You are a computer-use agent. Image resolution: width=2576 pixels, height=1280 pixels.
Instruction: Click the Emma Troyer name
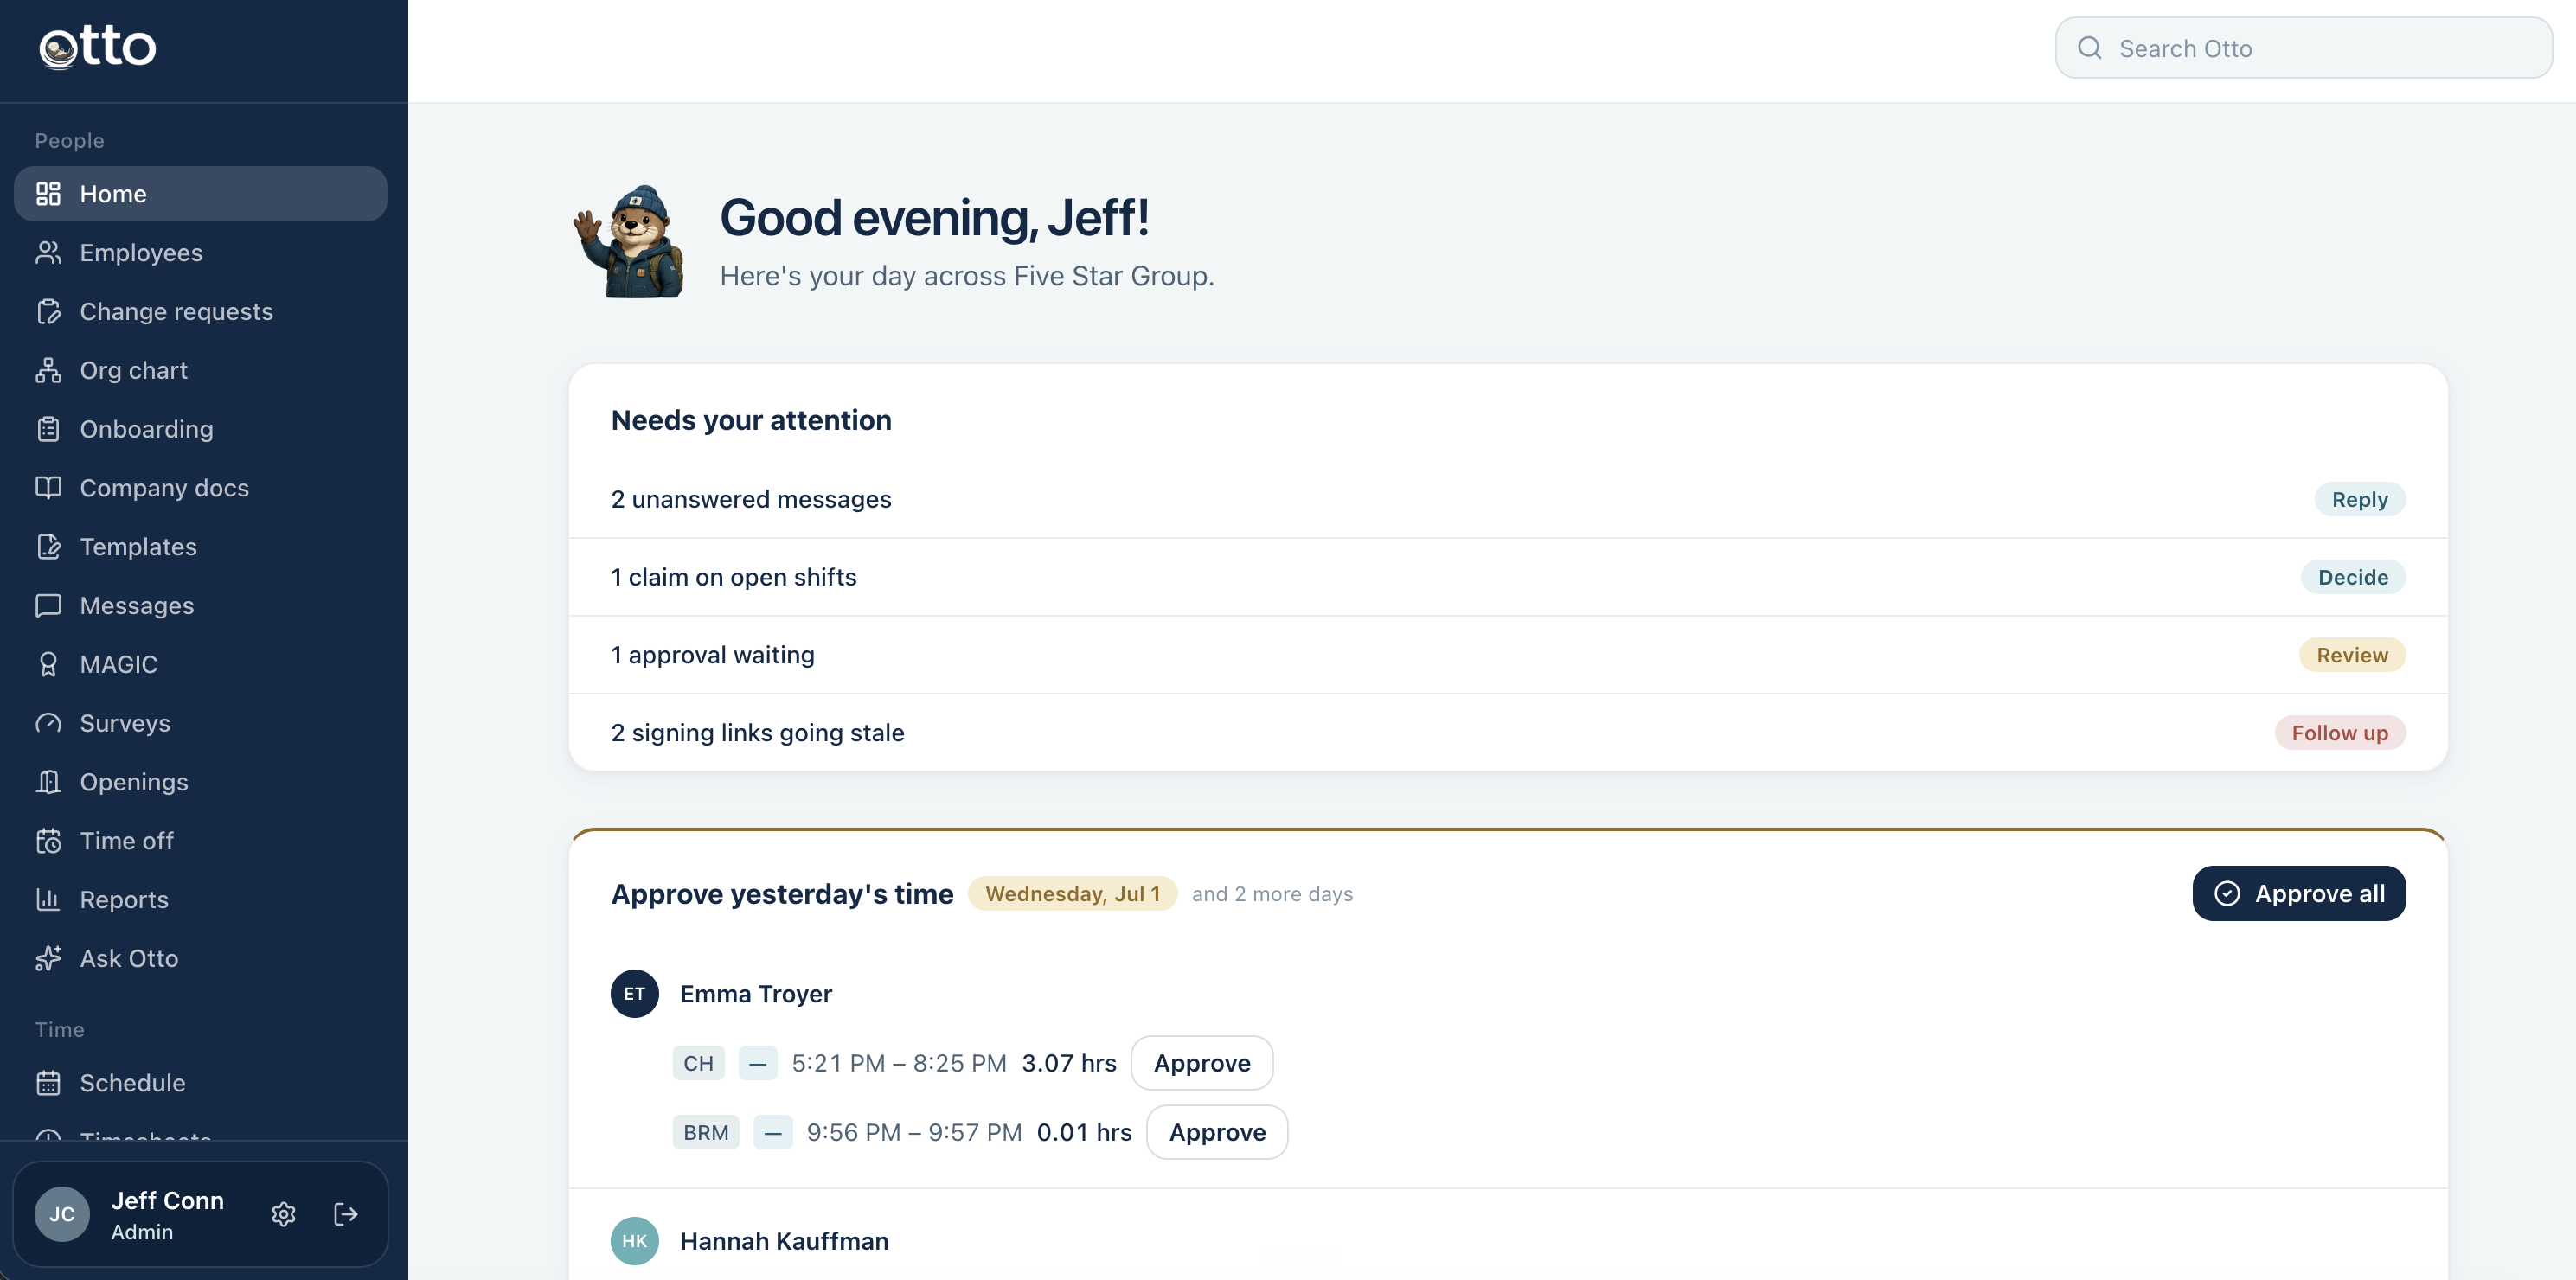point(756,994)
